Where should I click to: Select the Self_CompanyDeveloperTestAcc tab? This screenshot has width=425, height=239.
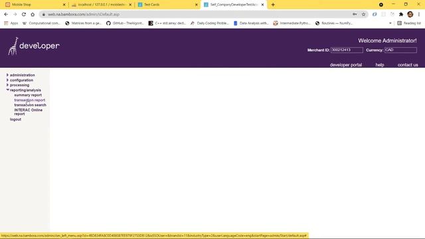click(234, 5)
